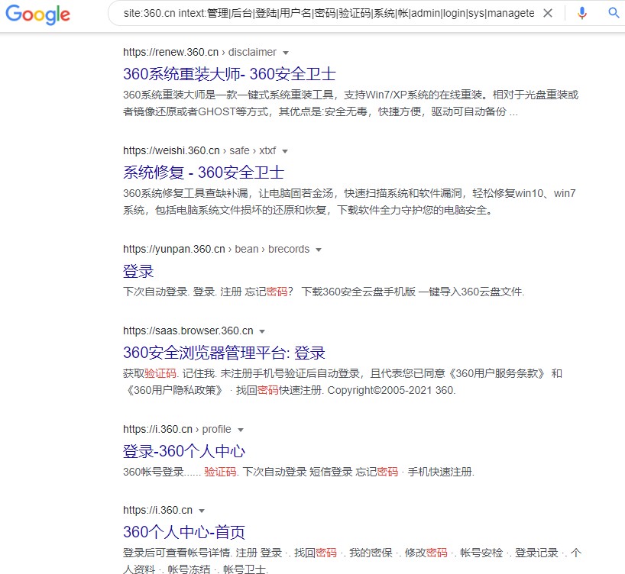Click snippet starting 登录后可查看帐号详情
The height and width of the screenshot is (574, 625).
(352, 561)
